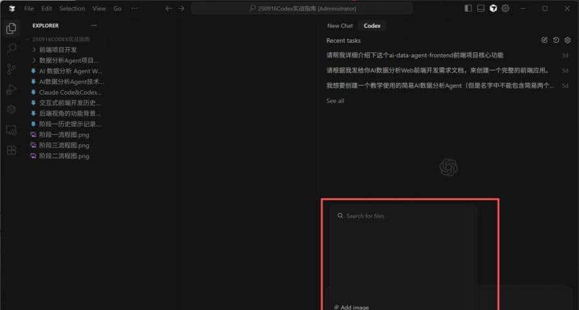Toggle the primary side bar layout icon

pyautogui.click(x=468, y=8)
